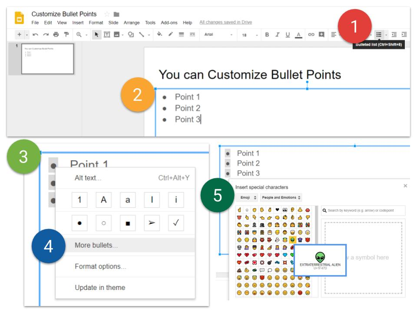Select the Shape tool icon
The height and width of the screenshot is (313, 417).
coord(131,34)
